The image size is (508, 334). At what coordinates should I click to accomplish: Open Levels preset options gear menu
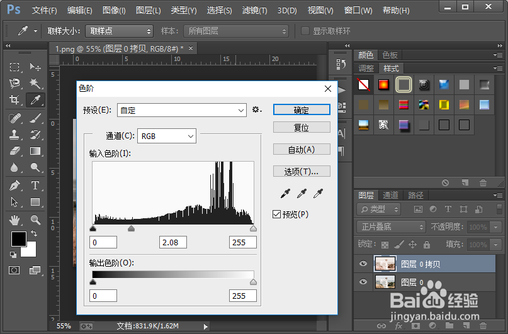(x=257, y=110)
